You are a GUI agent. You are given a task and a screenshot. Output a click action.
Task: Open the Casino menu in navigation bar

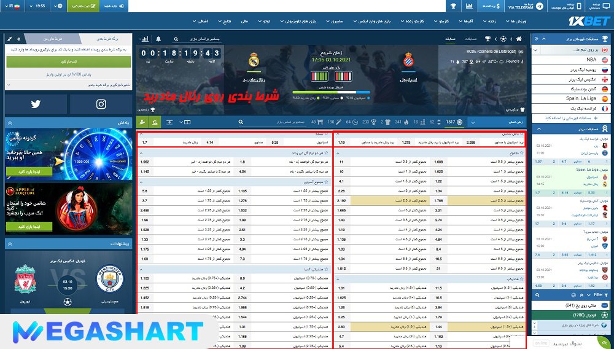coord(441,21)
